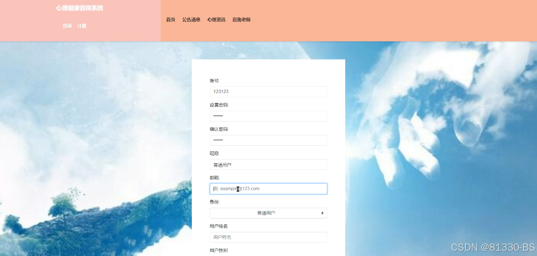537x256 pixels.
Task: Click the 账号 label text
Action: (215, 81)
